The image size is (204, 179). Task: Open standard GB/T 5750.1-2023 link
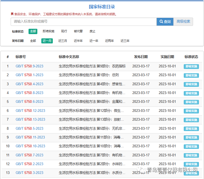[x=29, y=75]
